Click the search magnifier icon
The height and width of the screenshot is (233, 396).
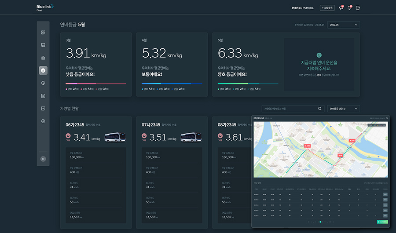tap(320, 109)
